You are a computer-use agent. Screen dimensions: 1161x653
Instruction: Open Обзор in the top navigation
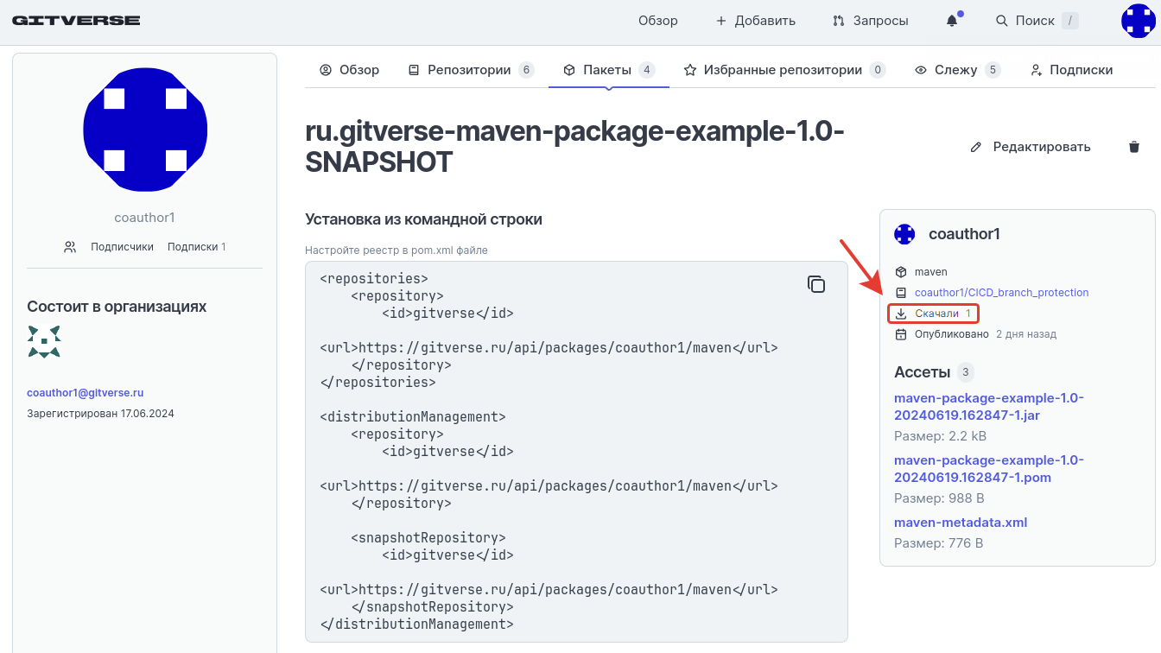tap(658, 21)
